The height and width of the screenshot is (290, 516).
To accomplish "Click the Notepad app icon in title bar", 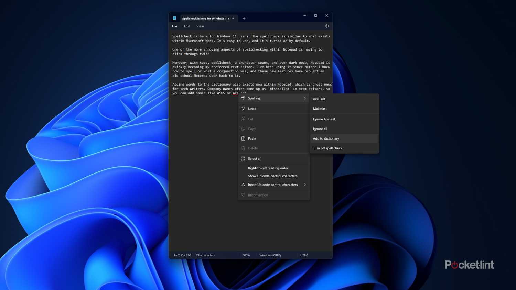I will click(174, 19).
